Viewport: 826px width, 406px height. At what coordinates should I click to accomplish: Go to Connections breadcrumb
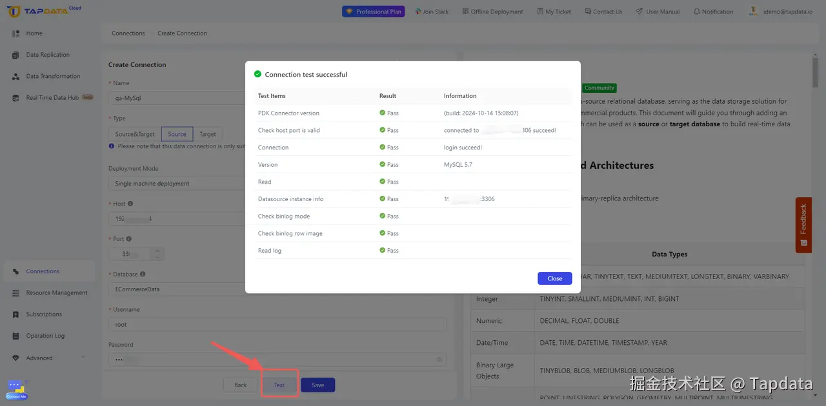pos(128,34)
